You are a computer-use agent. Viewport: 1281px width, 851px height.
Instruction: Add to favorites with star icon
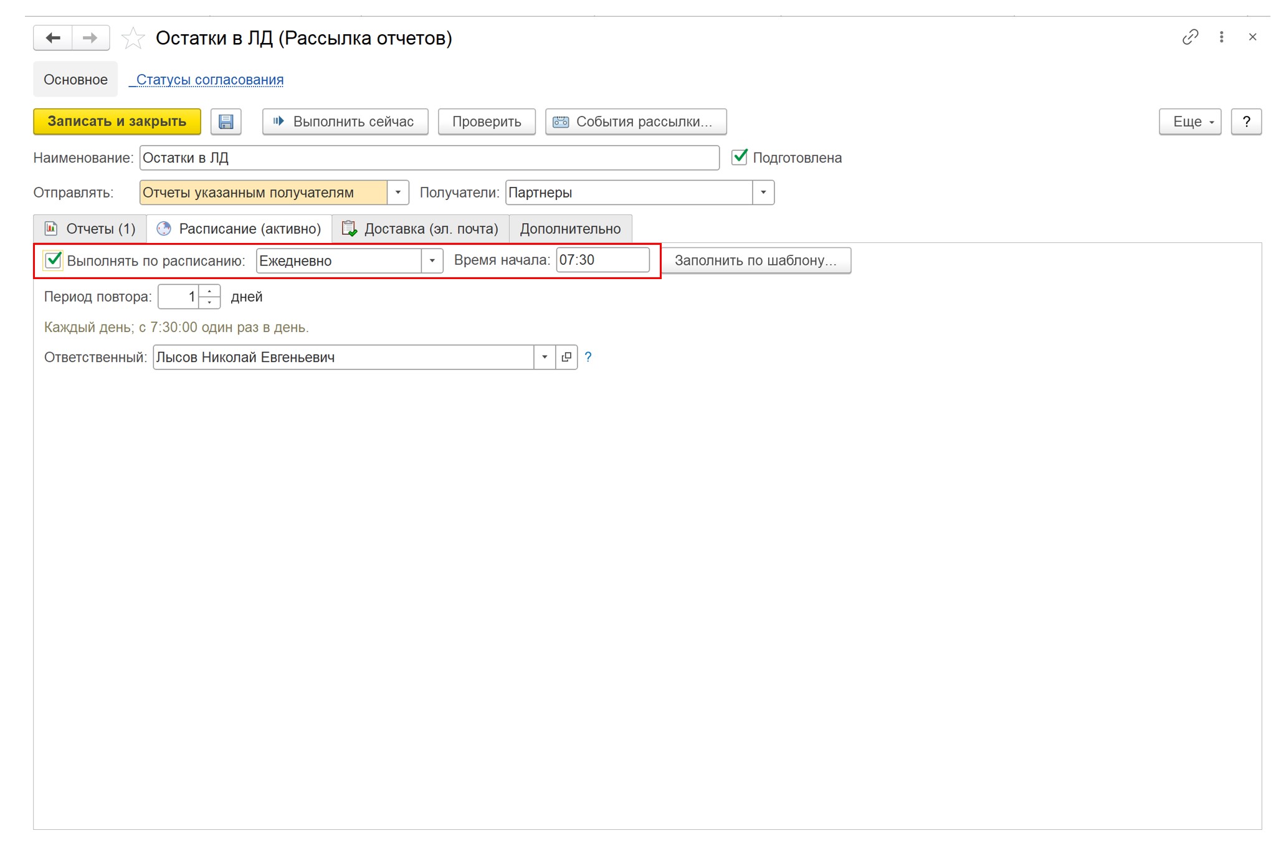tap(133, 39)
